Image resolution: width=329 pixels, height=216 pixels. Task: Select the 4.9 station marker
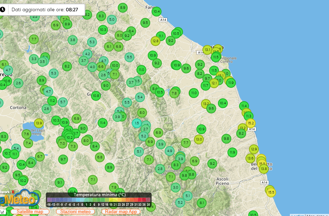coord(170,151)
